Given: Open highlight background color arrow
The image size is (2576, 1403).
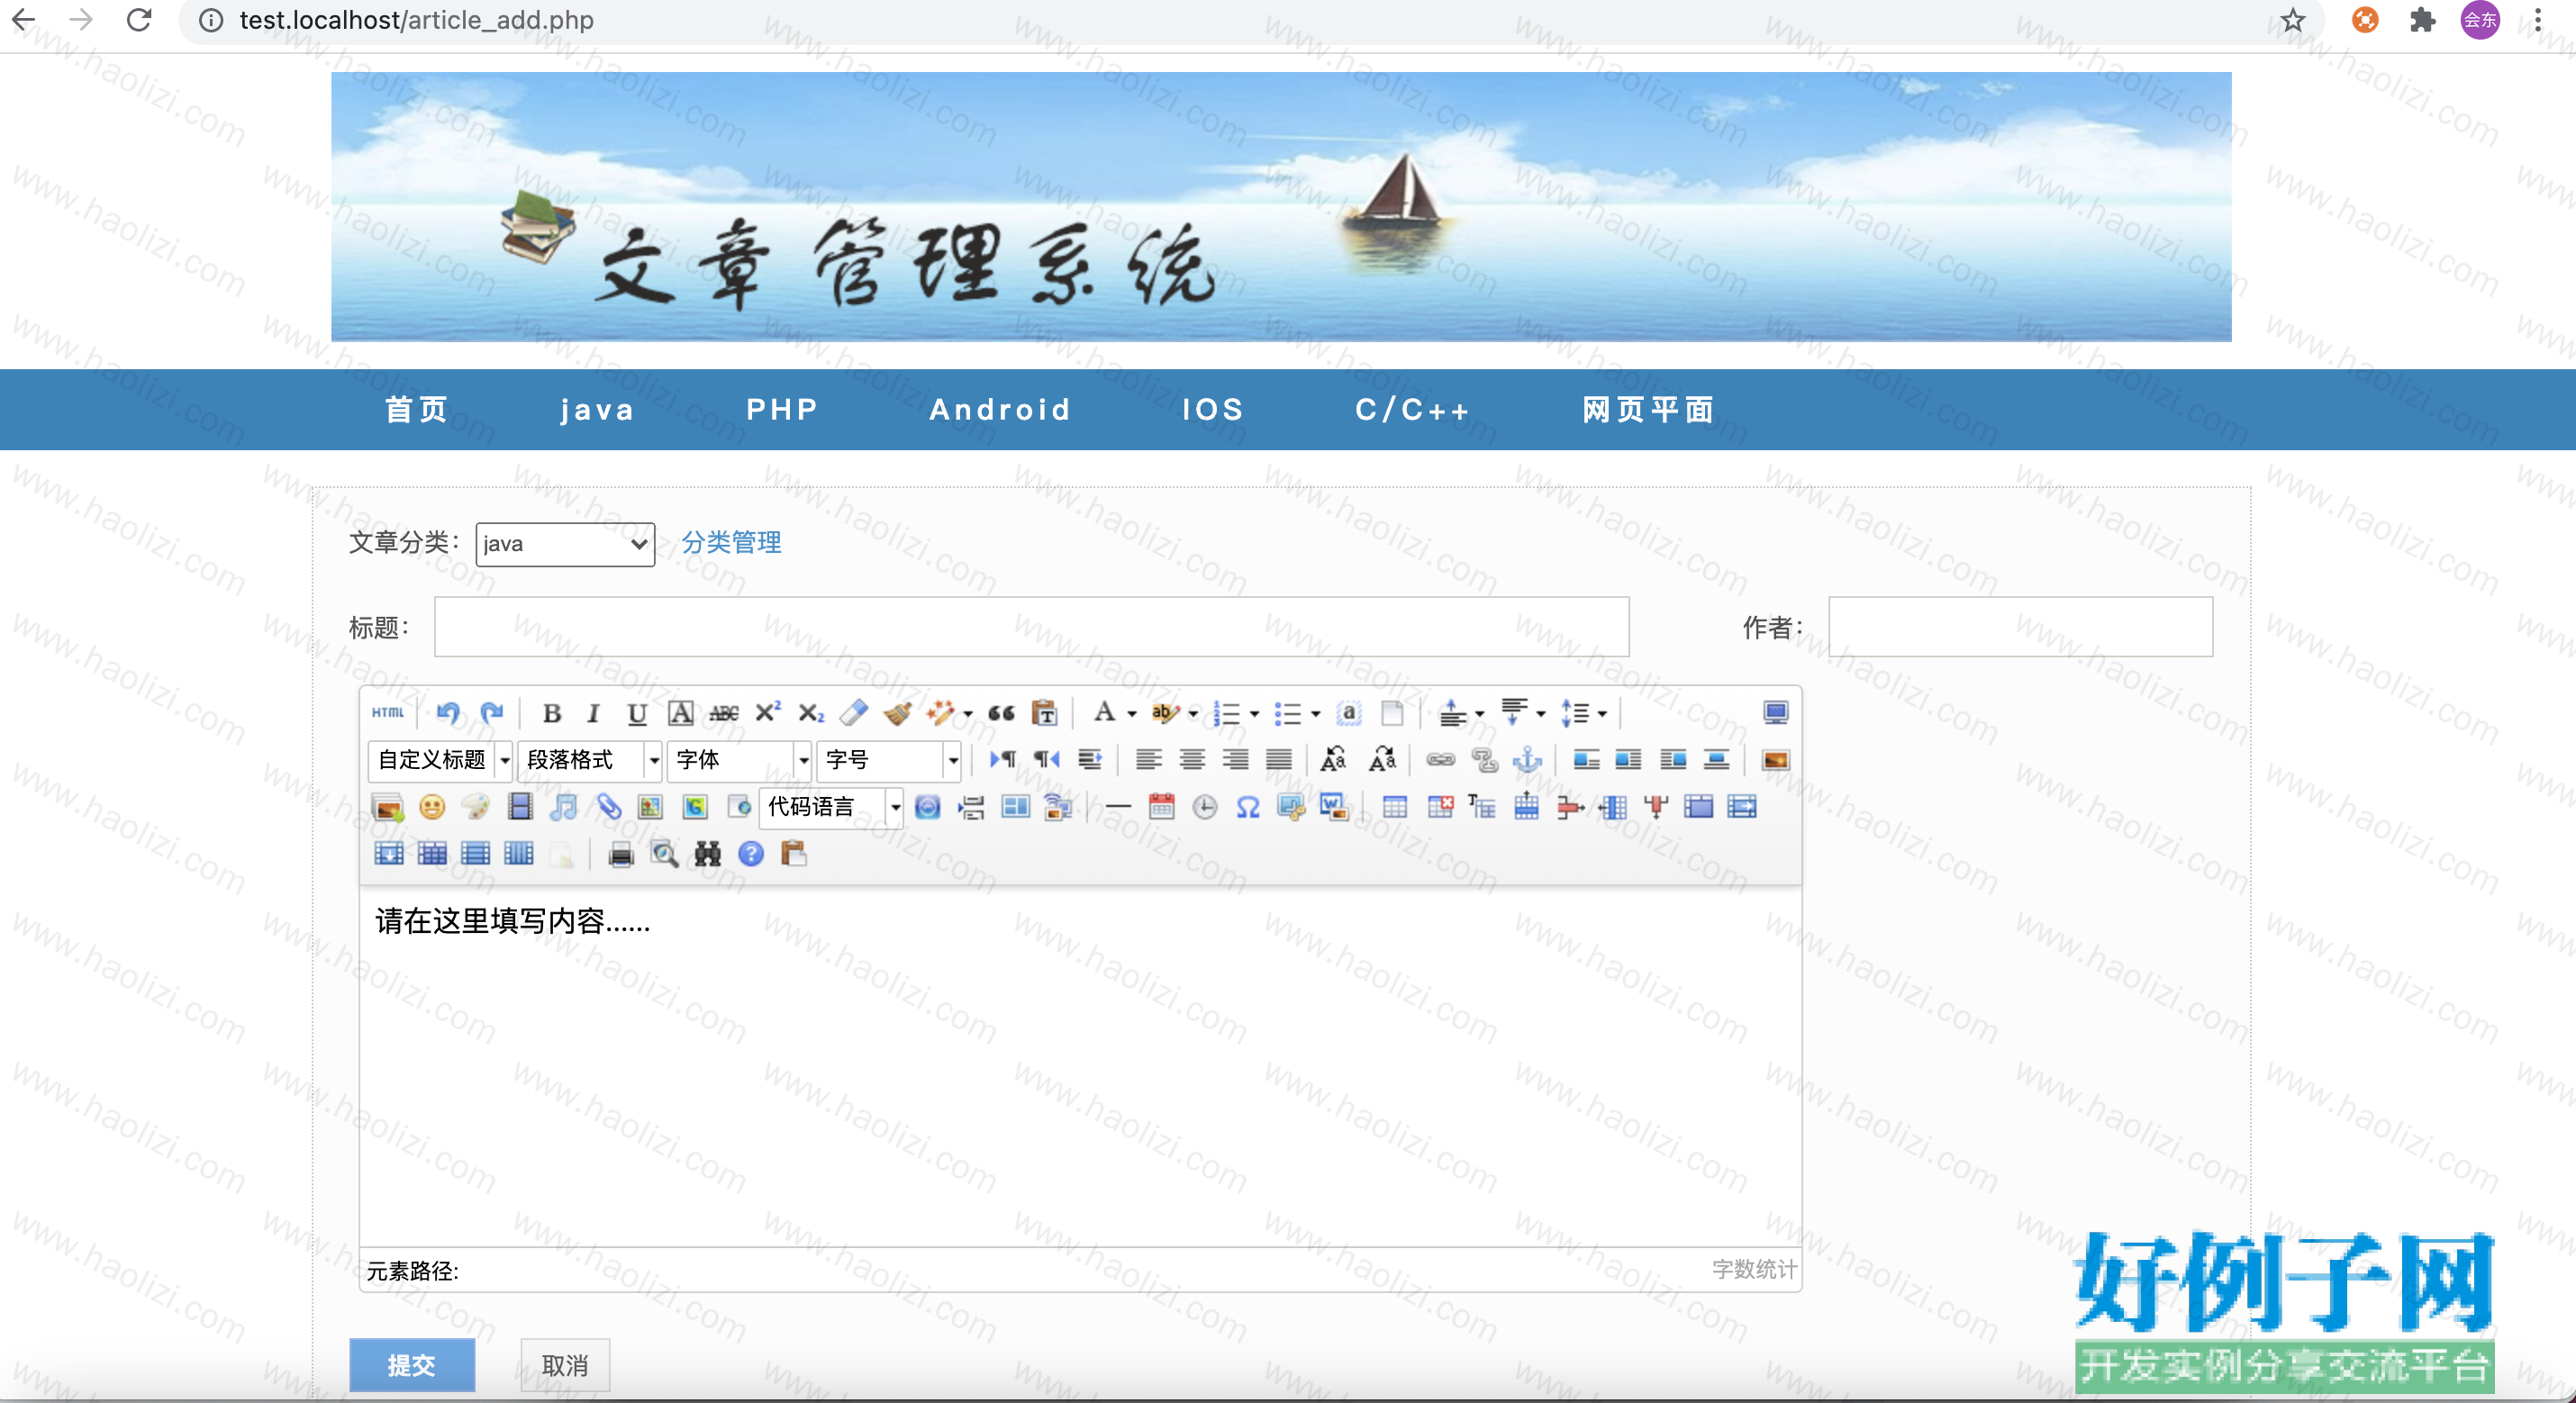Looking at the screenshot, I should [1193, 714].
